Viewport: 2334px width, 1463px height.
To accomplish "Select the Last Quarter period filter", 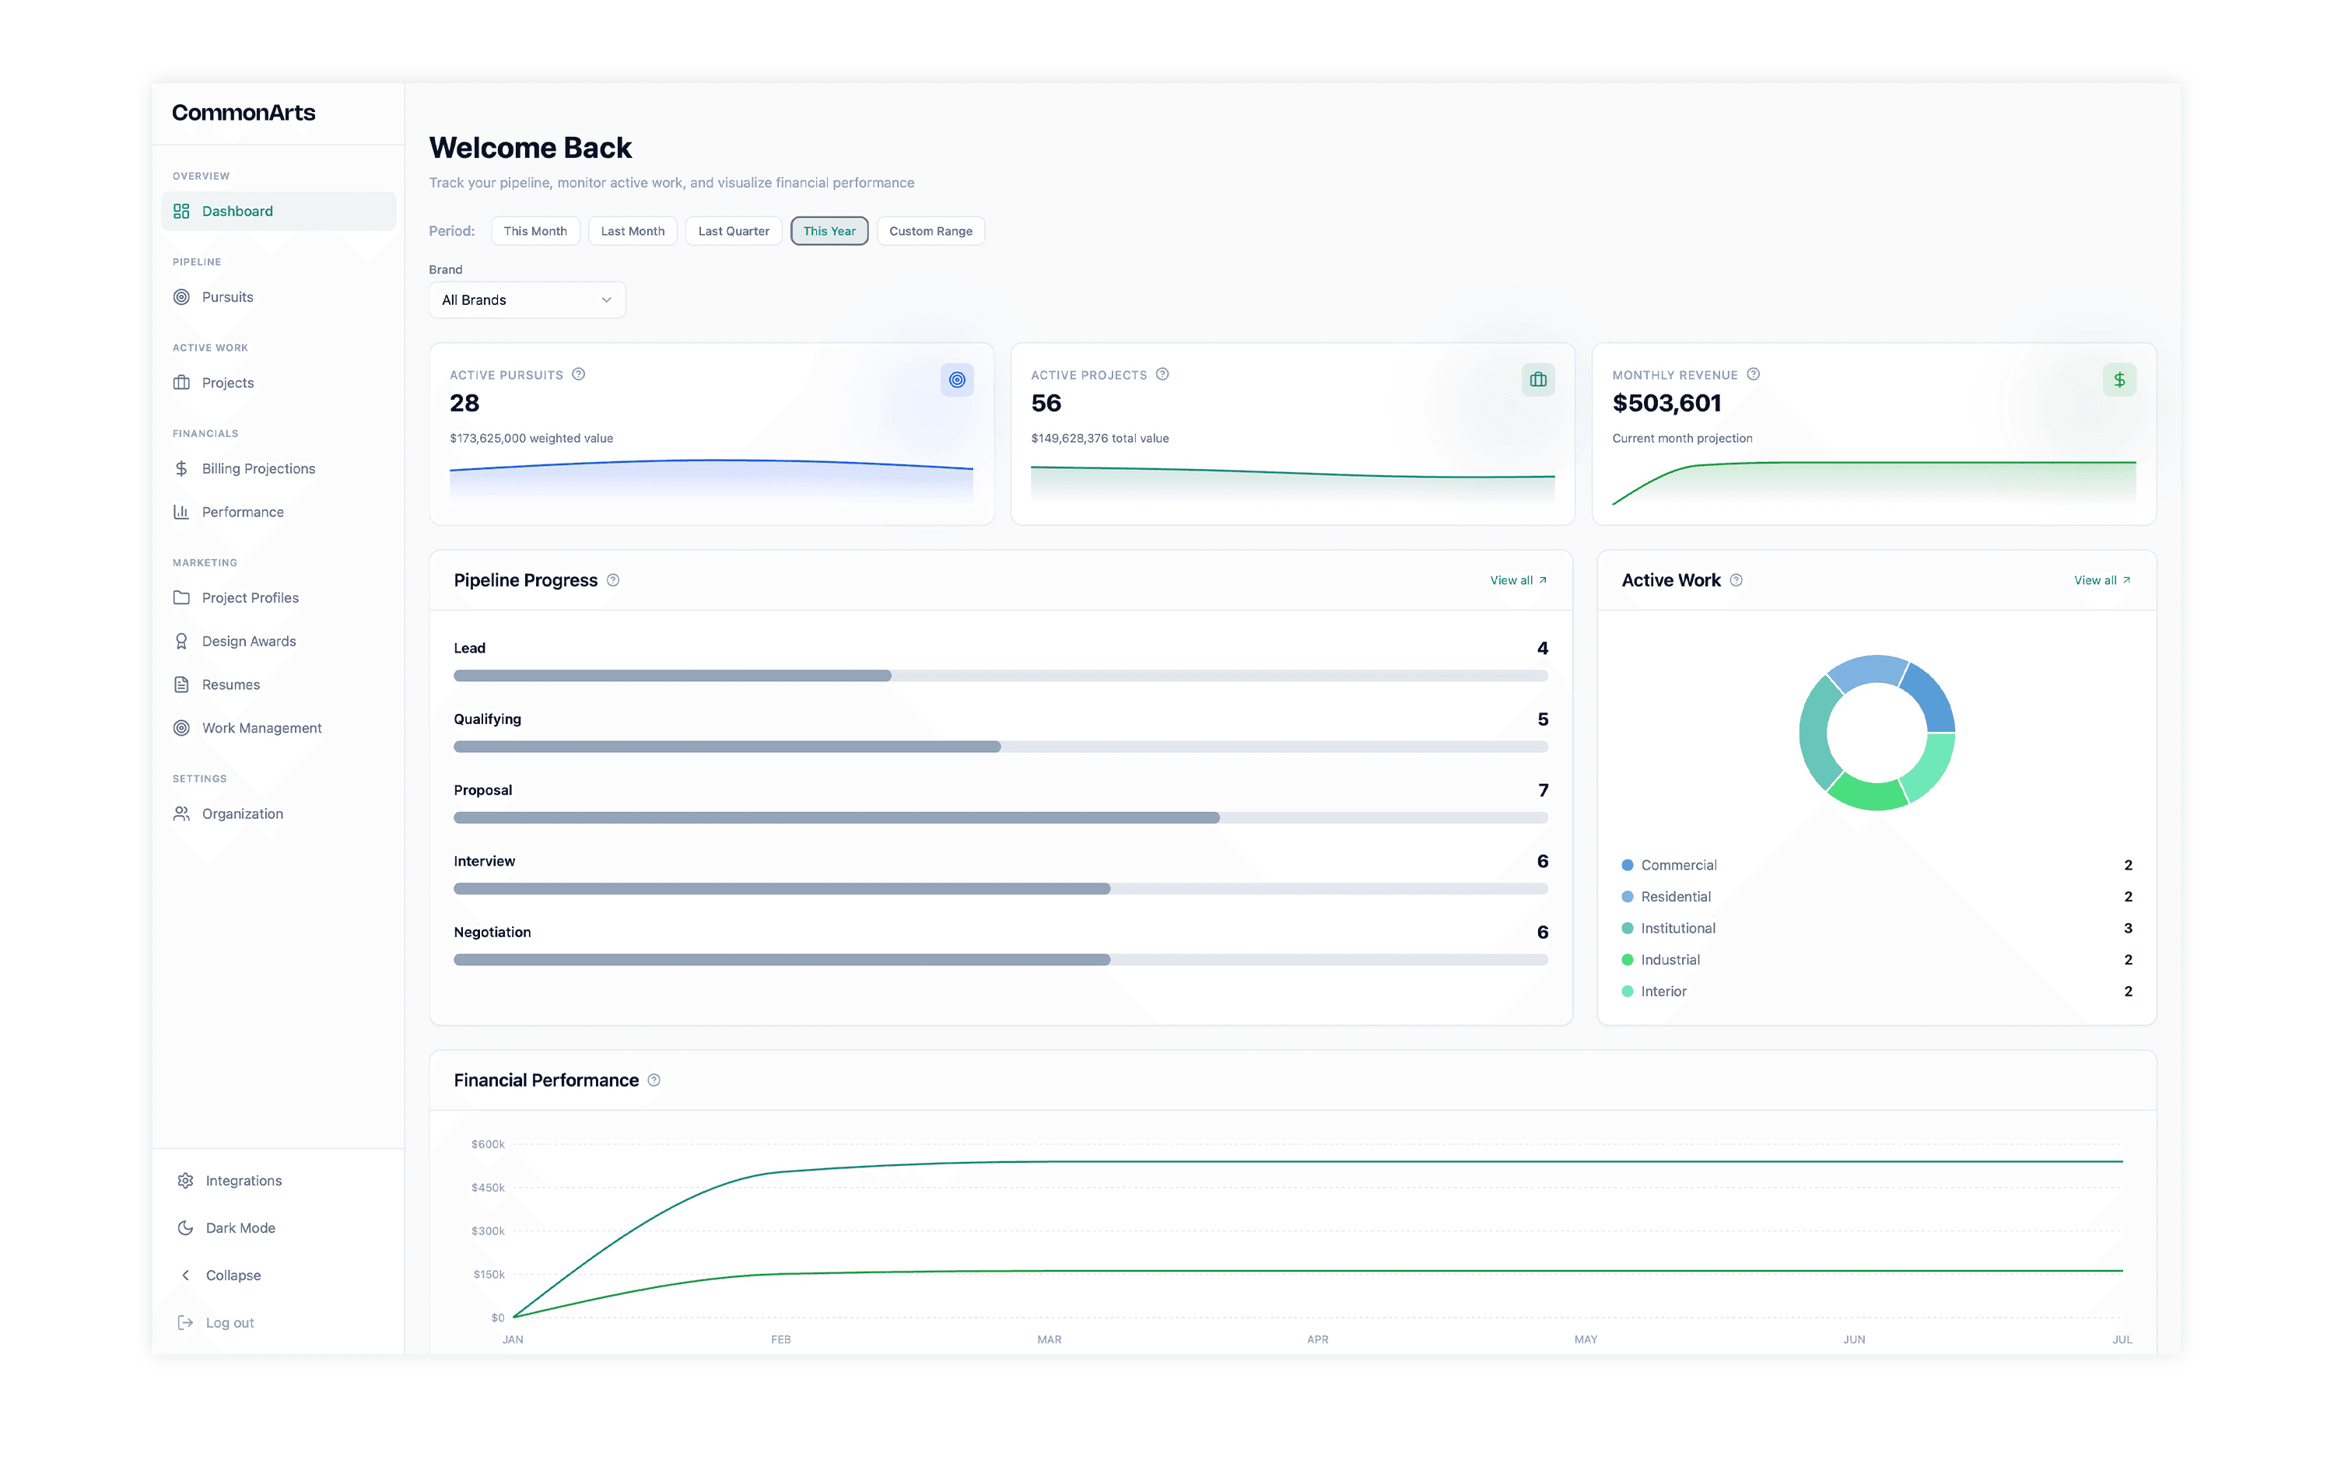I will point(734,230).
